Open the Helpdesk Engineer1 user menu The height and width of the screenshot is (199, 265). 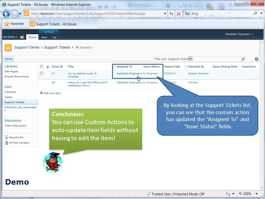239,34
